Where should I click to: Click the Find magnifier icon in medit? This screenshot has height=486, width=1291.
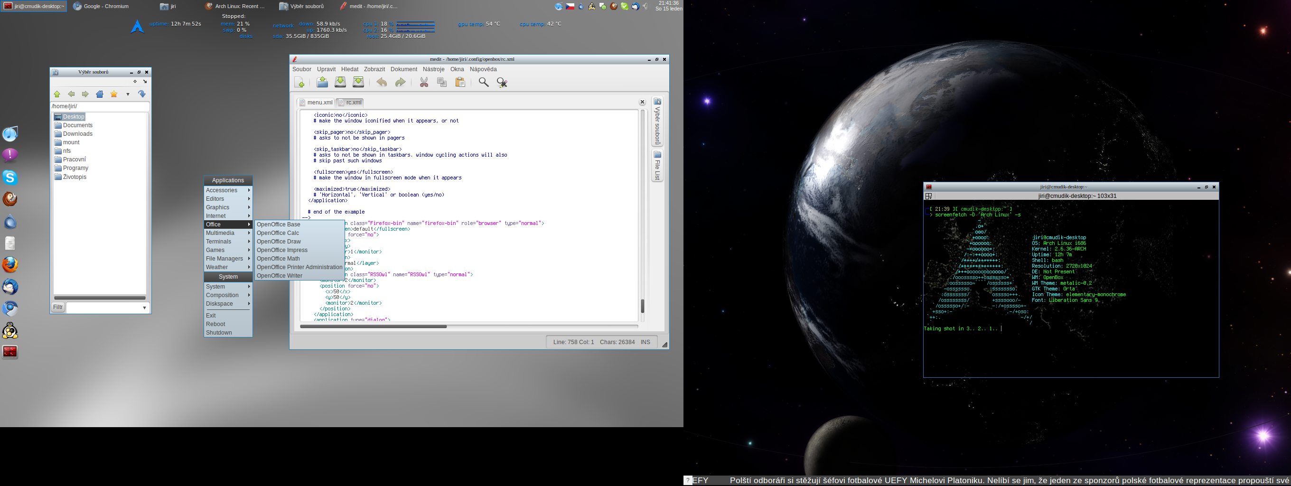[484, 82]
